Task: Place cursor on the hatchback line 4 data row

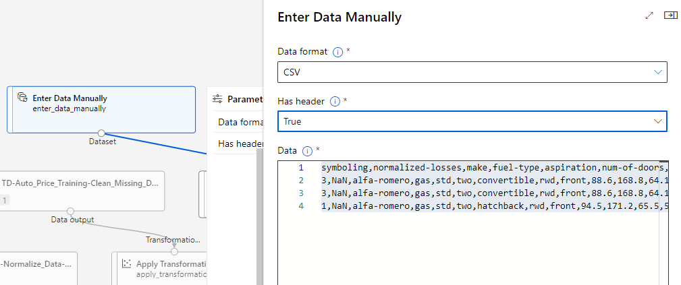Action: [493, 205]
